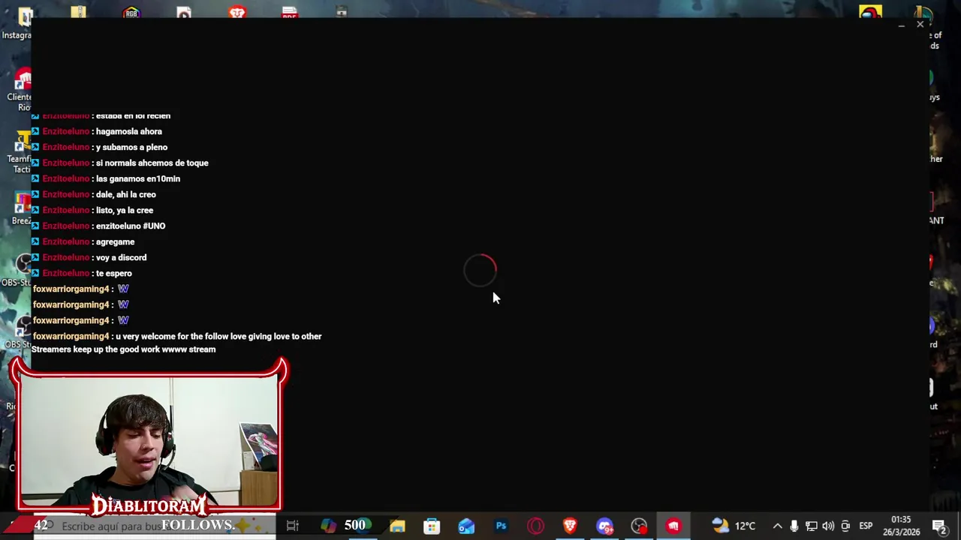Open the Cliente Riot desktop shortcut
961x540 pixels.
click(21, 90)
